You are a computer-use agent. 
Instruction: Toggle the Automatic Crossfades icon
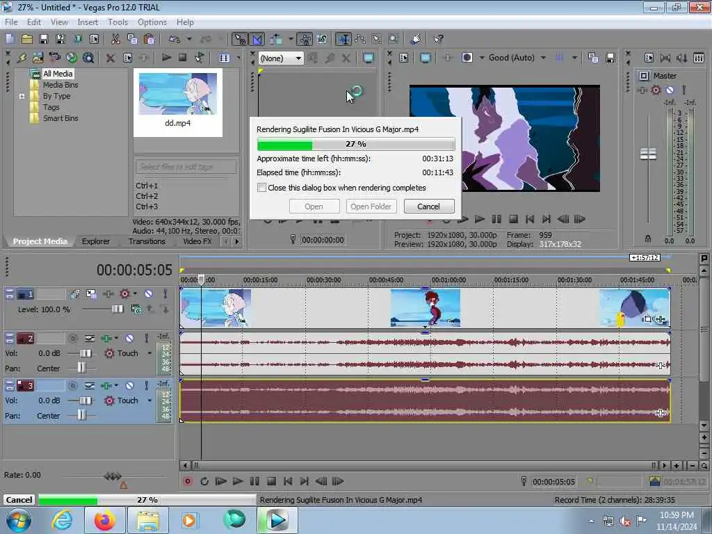[257, 39]
